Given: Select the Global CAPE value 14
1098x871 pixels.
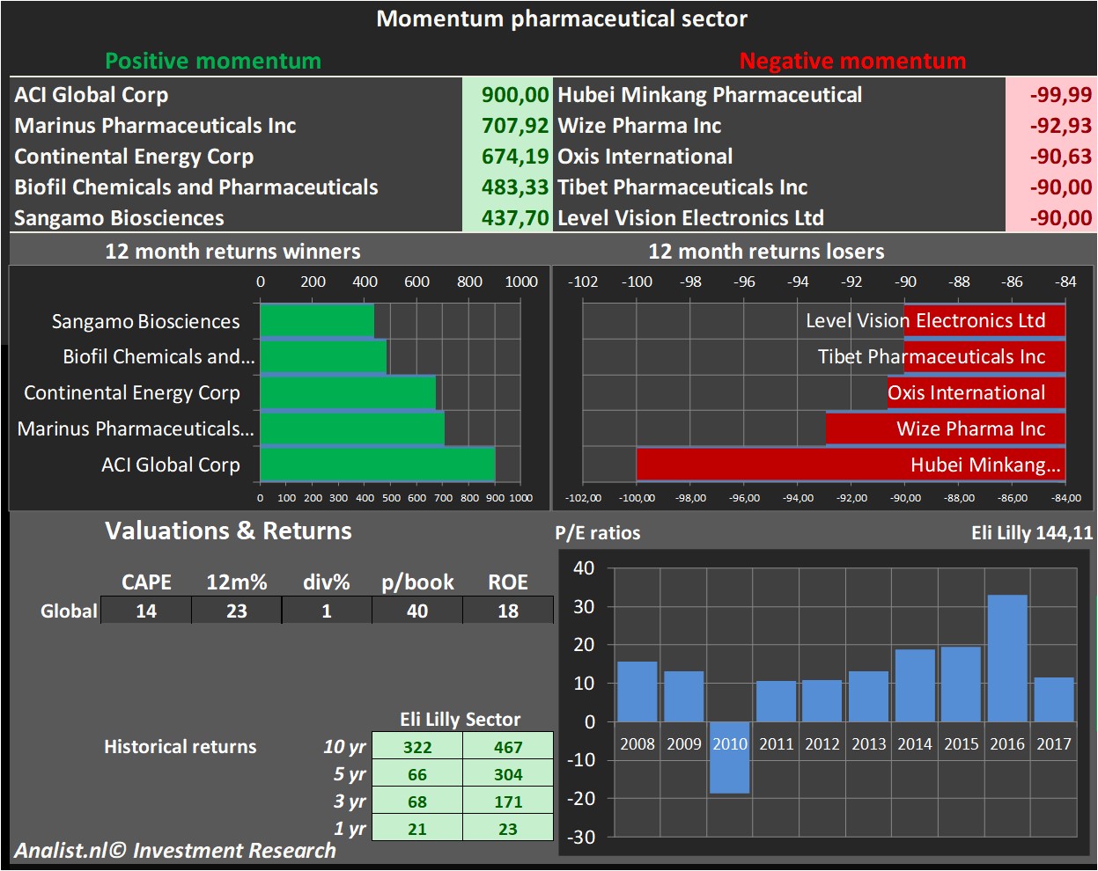Looking at the screenshot, I should pos(146,611).
